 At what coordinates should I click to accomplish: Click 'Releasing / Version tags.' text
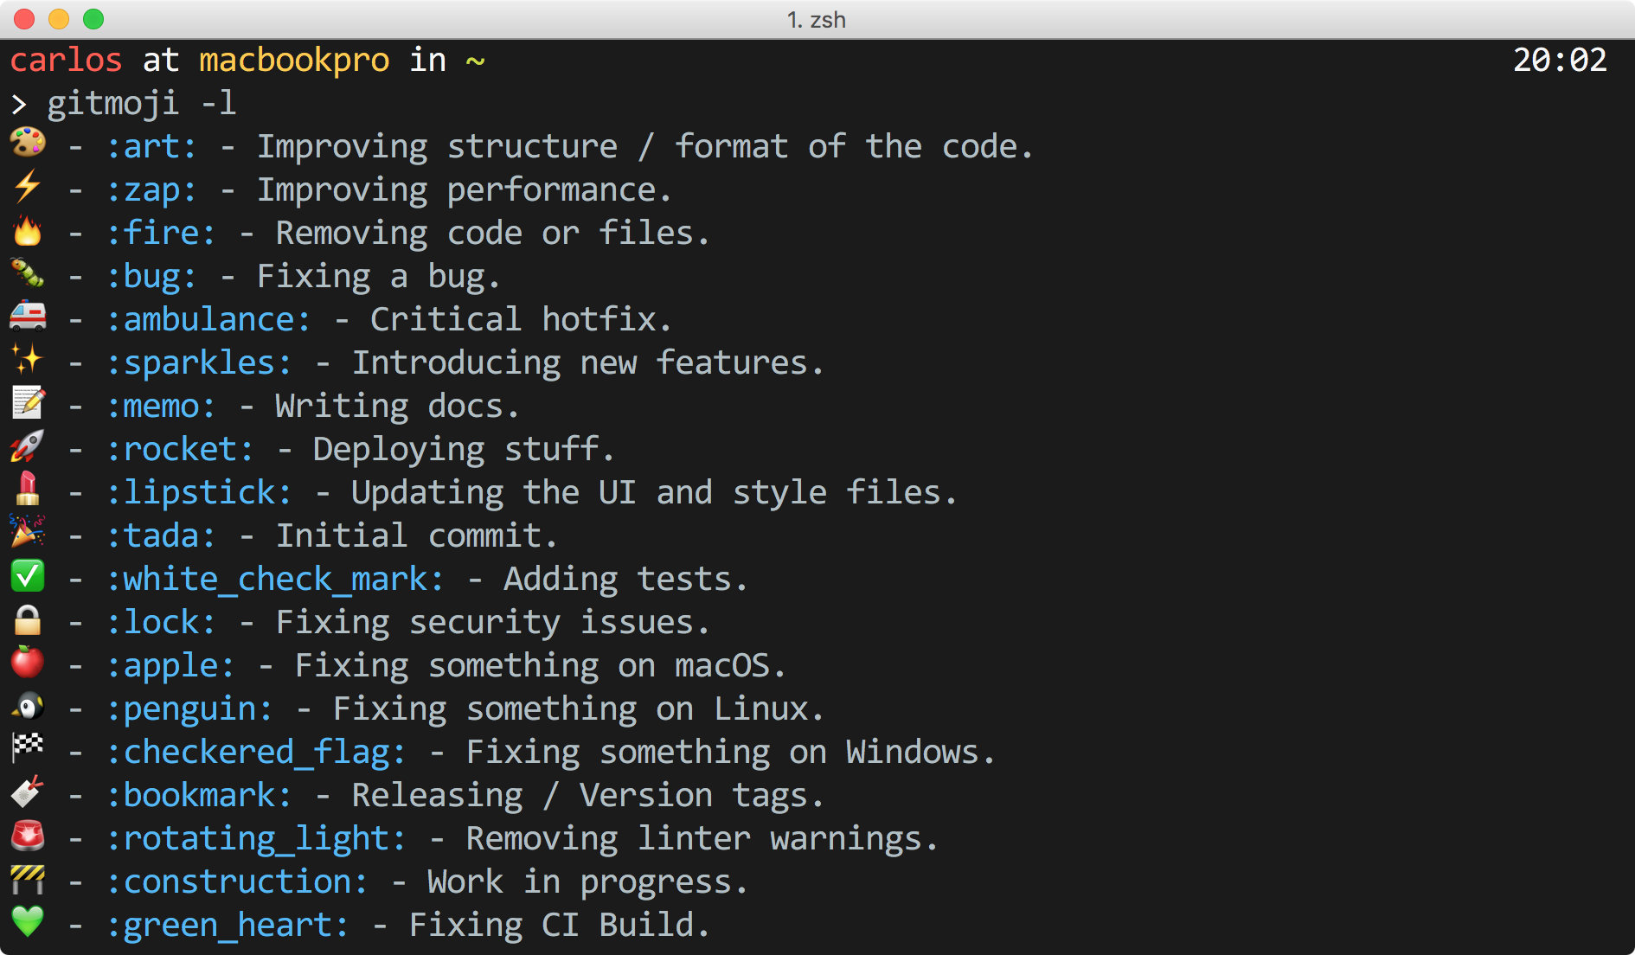pos(588,795)
